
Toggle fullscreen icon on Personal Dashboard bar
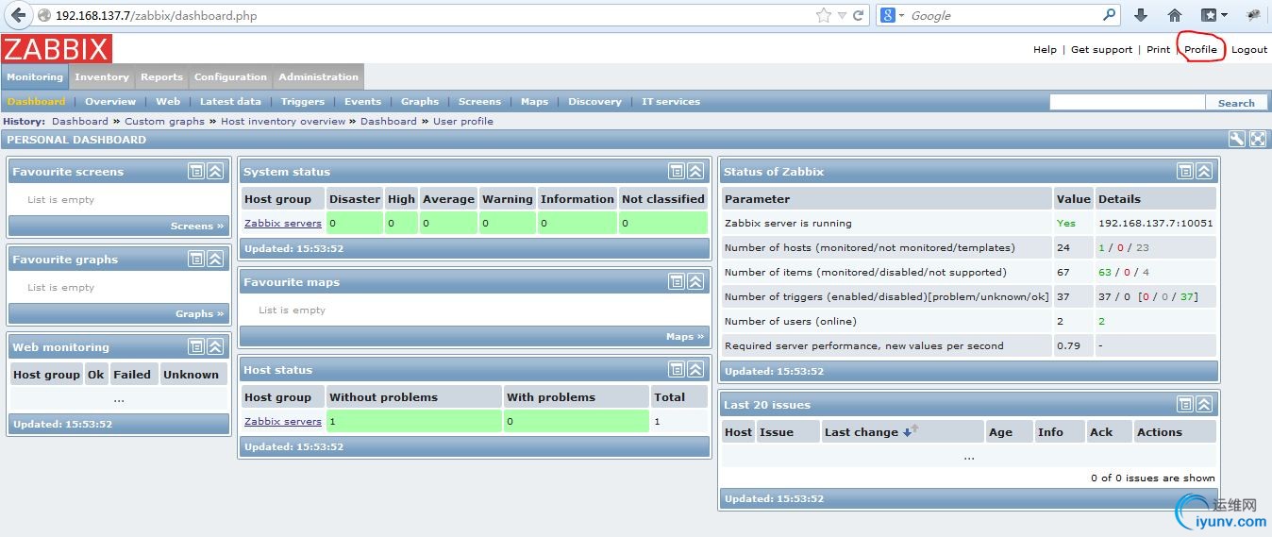point(1258,139)
